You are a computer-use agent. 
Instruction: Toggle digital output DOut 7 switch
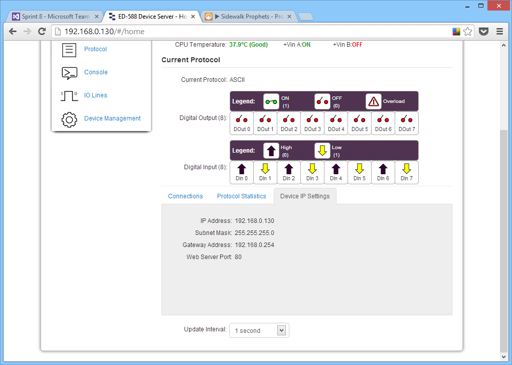coord(406,123)
